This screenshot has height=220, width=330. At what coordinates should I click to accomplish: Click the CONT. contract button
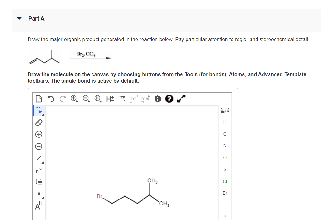click(146, 99)
